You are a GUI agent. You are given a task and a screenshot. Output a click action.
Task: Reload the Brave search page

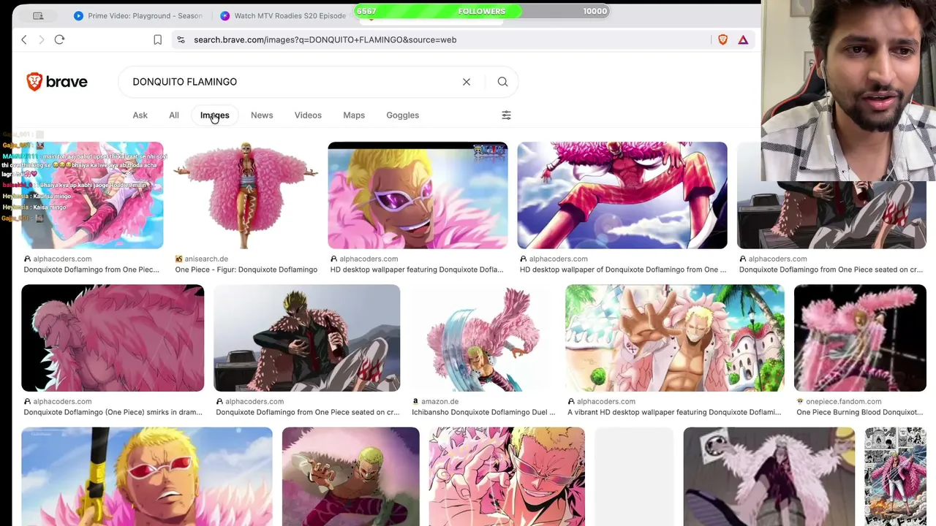pyautogui.click(x=59, y=39)
